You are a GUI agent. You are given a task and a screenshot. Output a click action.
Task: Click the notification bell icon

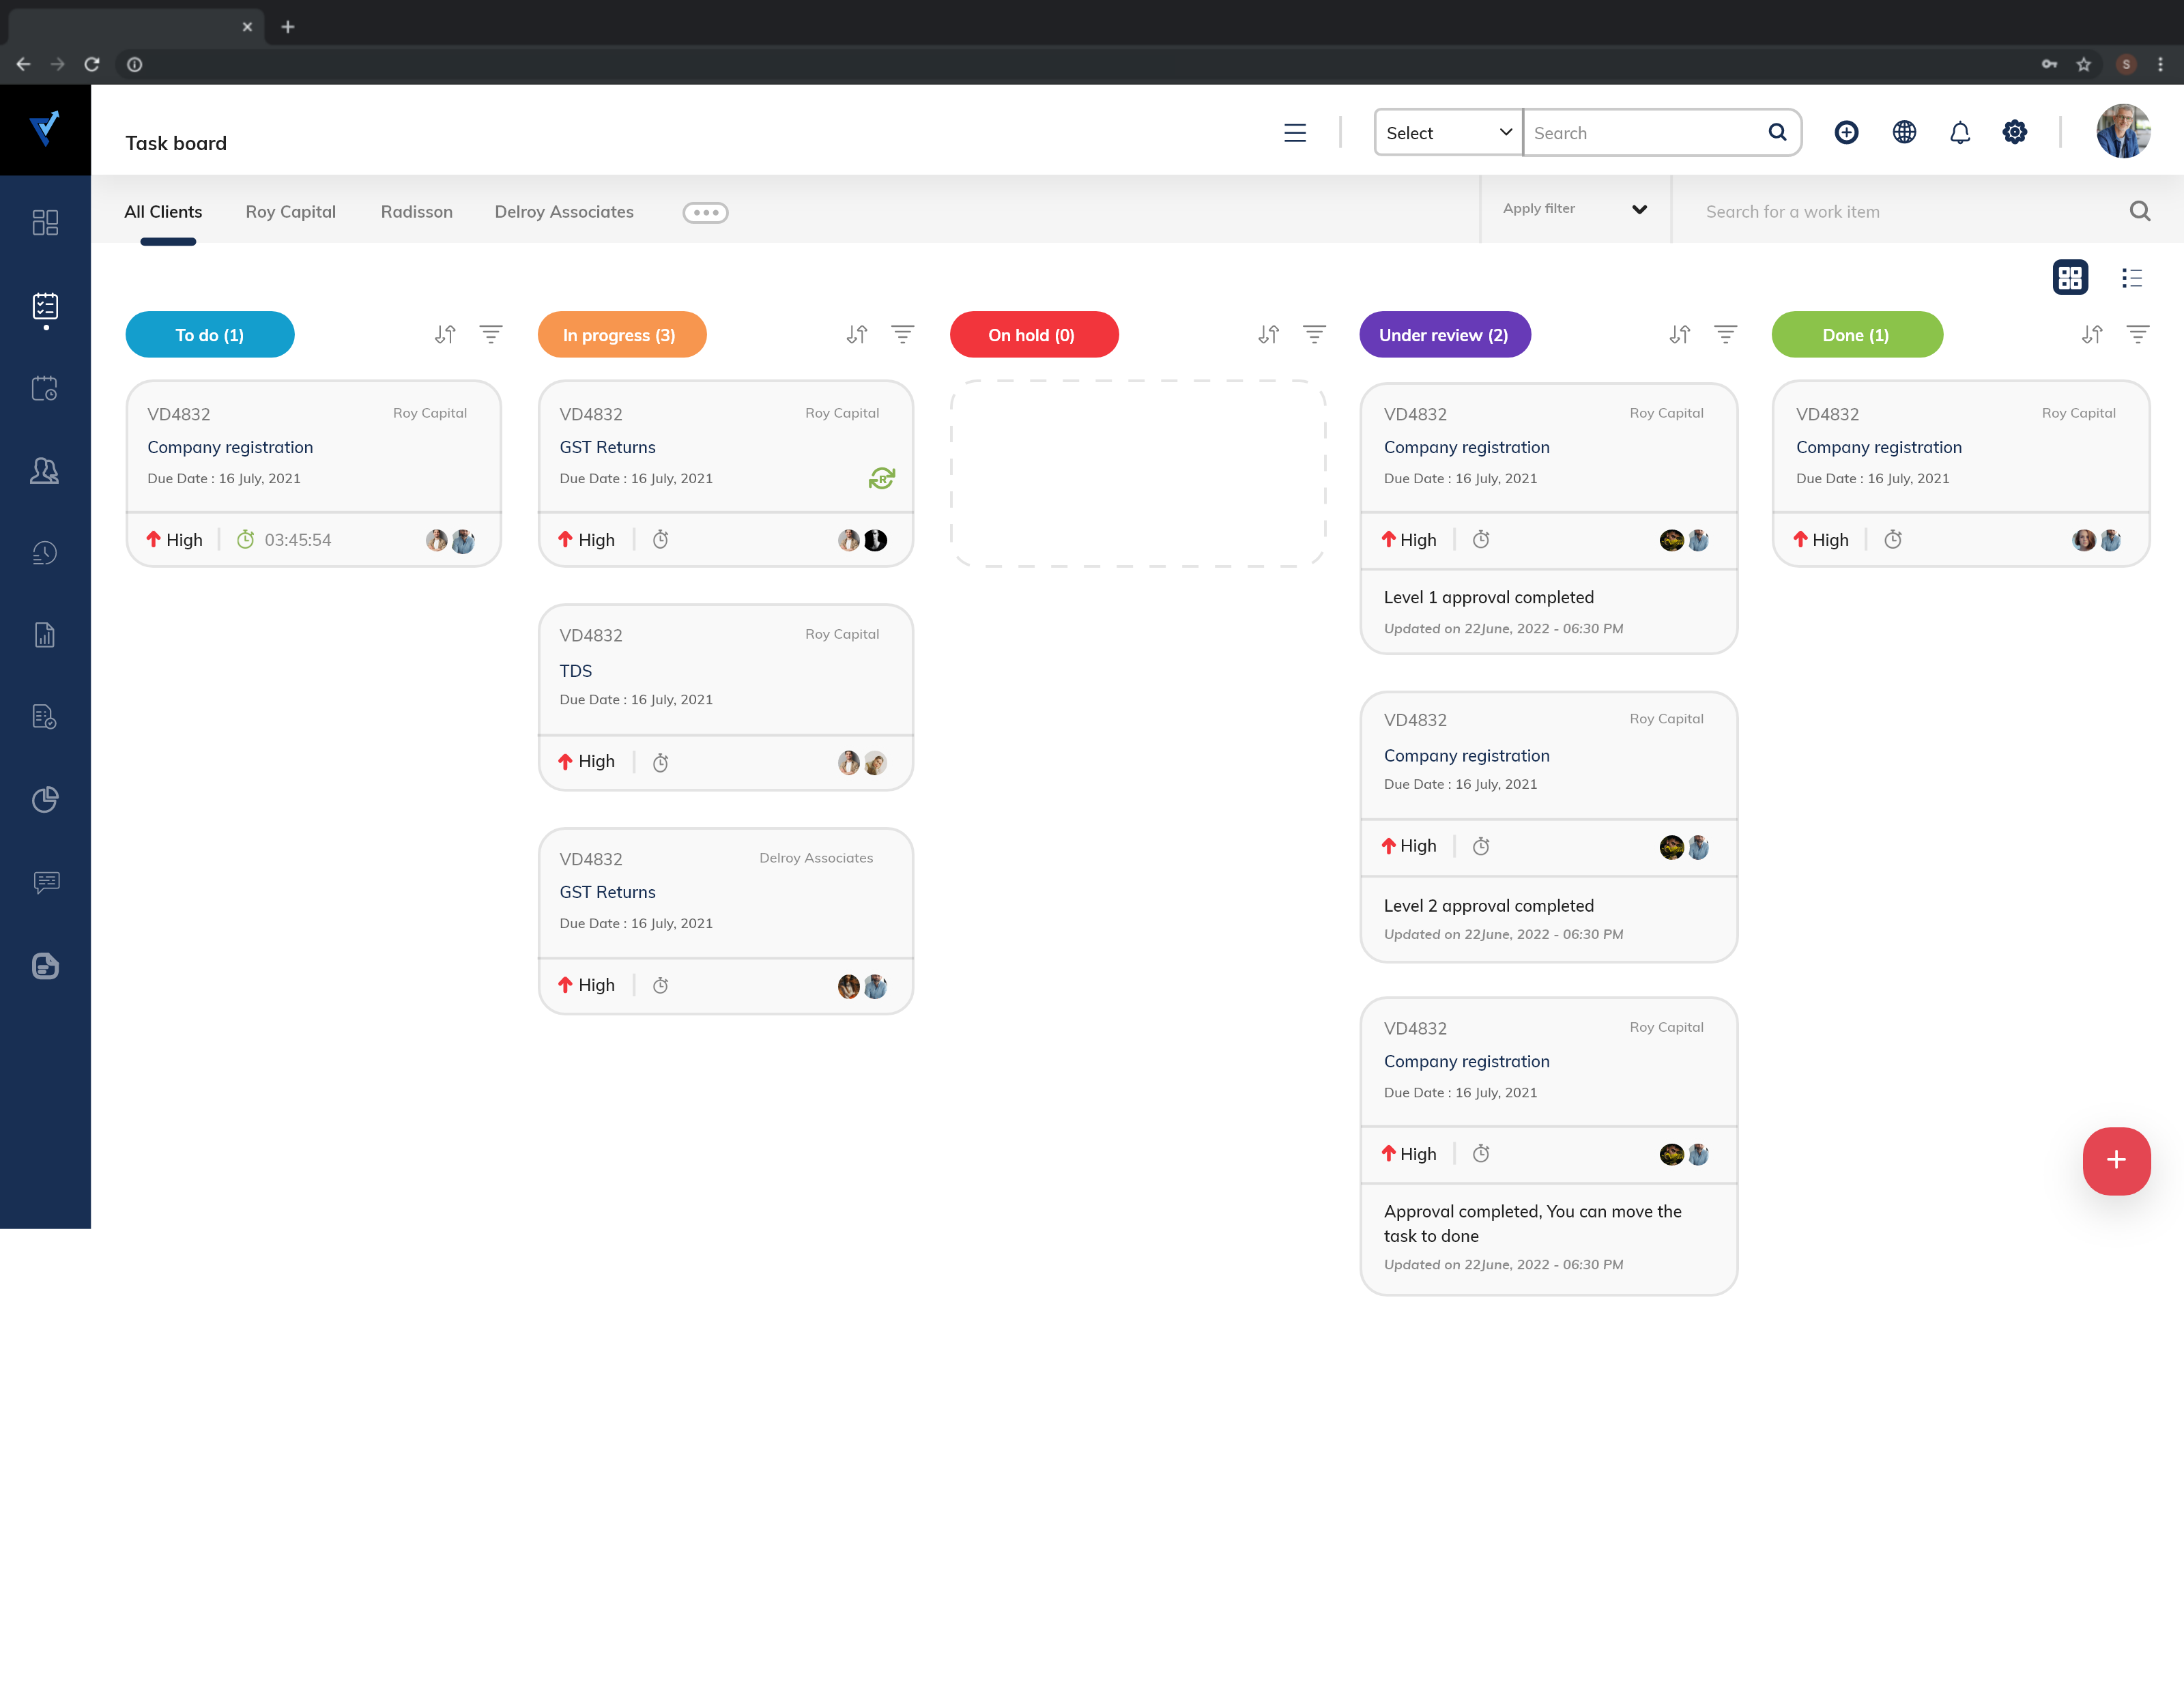tap(1959, 133)
